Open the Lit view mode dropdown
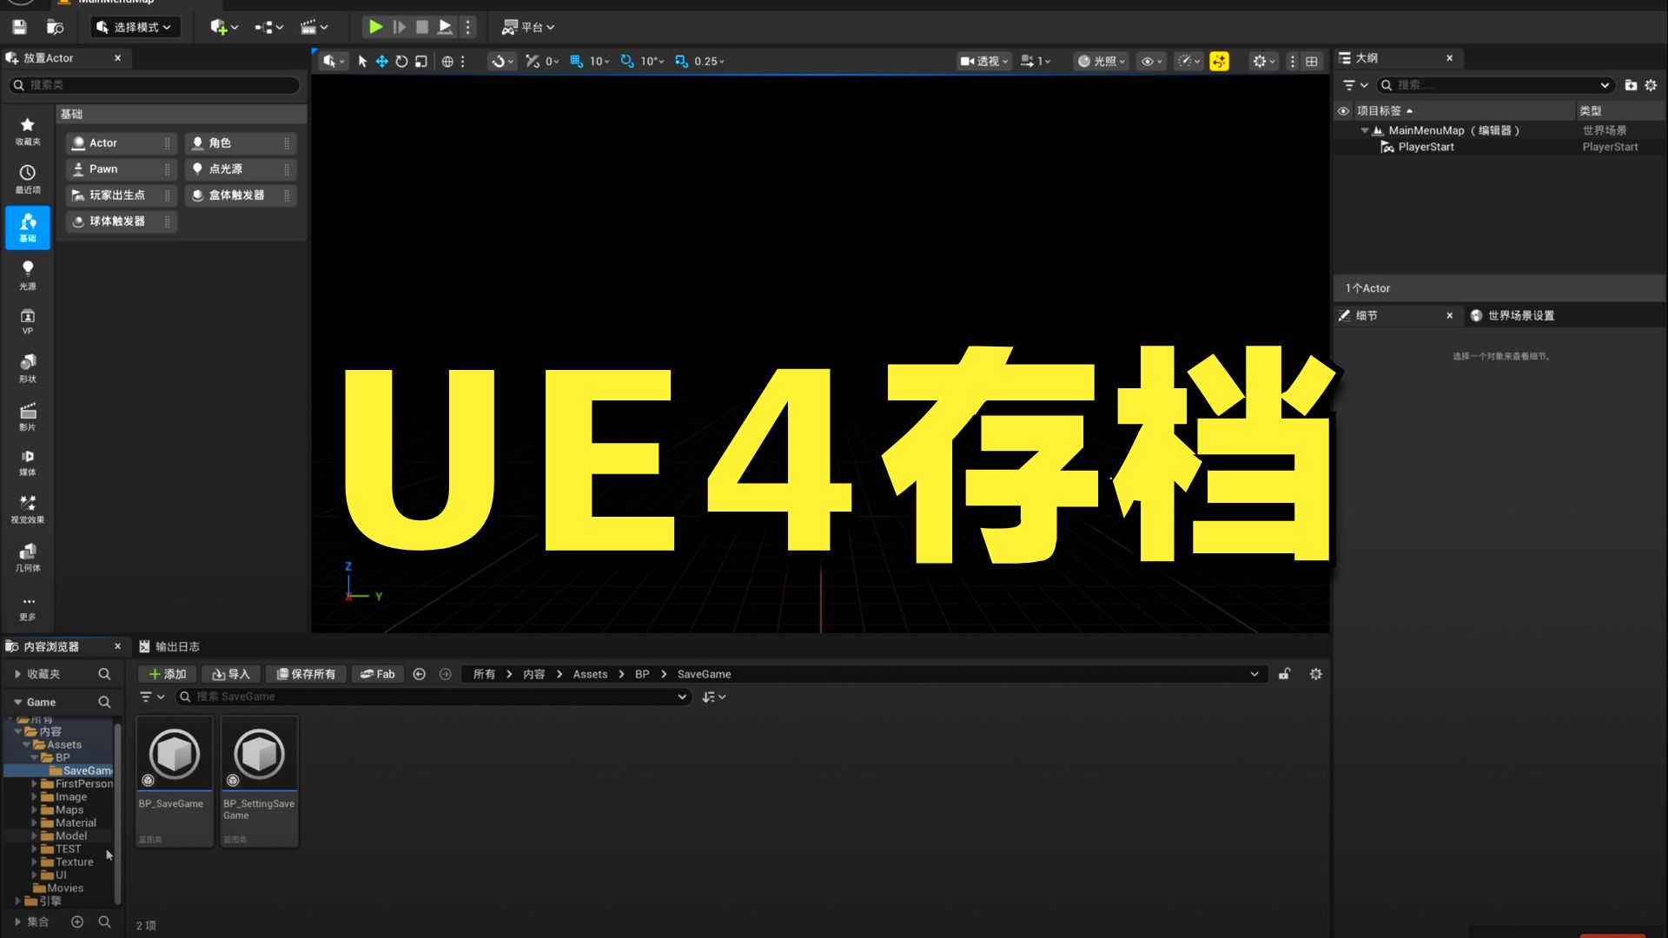The image size is (1668, 938). pyautogui.click(x=1102, y=62)
